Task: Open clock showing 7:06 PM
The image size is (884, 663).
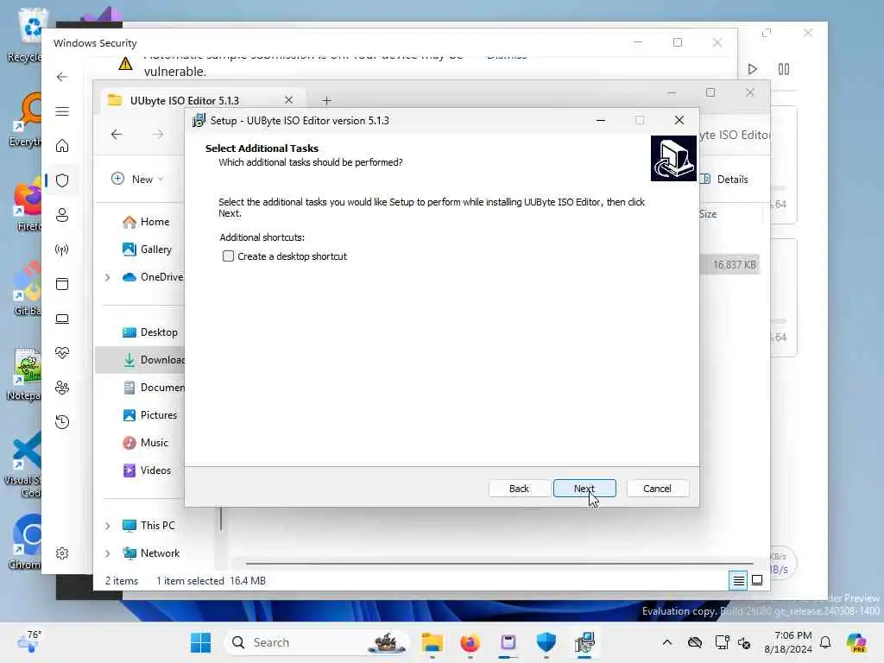Action: point(787,642)
